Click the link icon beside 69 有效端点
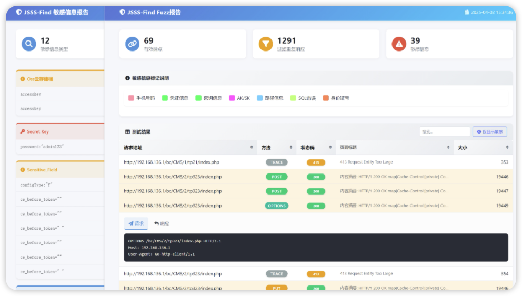This screenshot has height=296, width=522. (133, 44)
